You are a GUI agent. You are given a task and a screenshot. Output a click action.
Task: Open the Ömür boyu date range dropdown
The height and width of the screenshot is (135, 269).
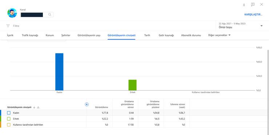[241, 26]
